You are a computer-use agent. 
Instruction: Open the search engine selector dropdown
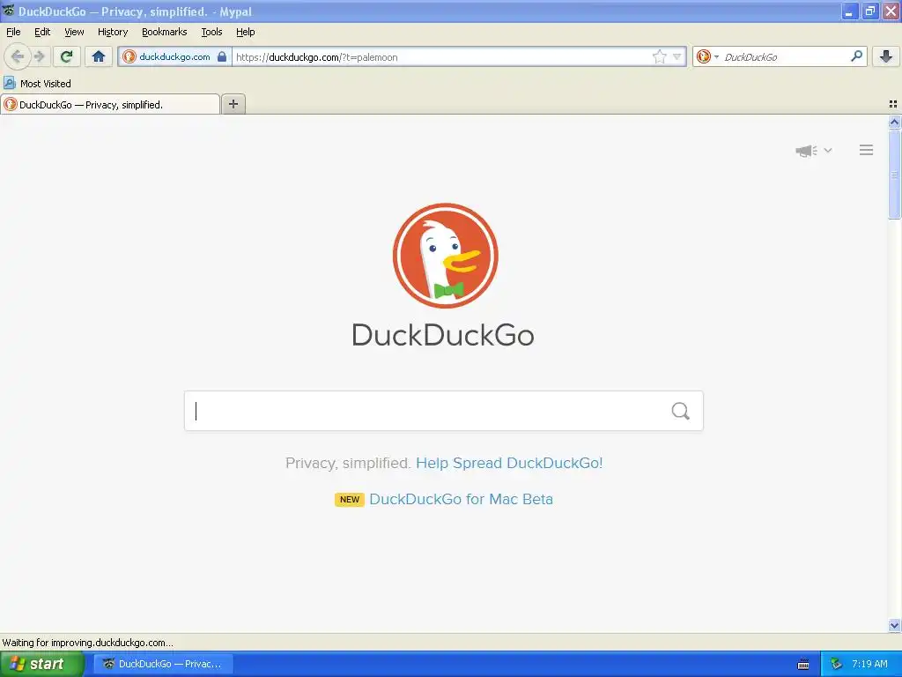coord(707,56)
